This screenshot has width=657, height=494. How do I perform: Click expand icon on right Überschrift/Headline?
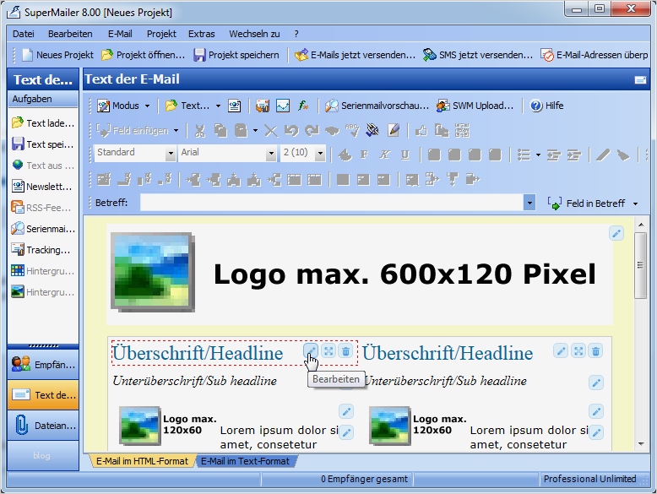click(578, 350)
